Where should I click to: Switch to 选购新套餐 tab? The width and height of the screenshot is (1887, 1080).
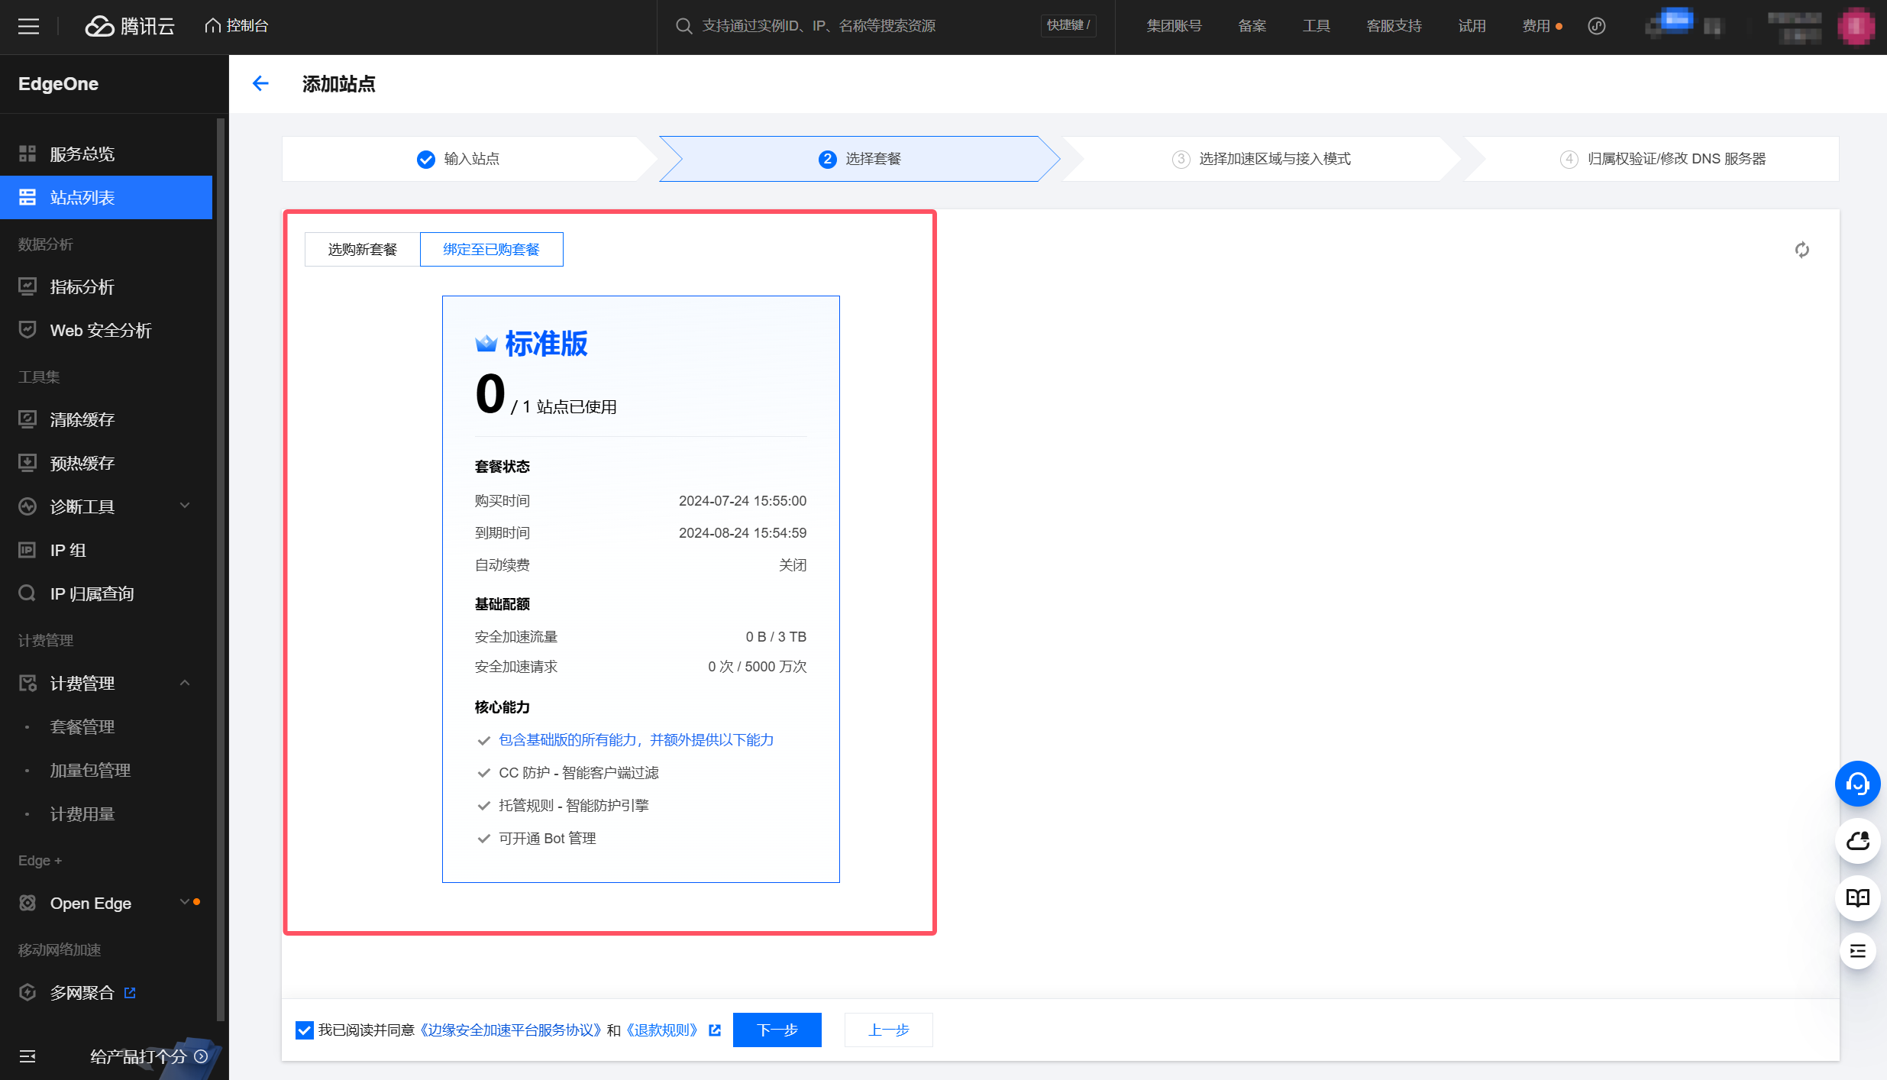[360, 249]
